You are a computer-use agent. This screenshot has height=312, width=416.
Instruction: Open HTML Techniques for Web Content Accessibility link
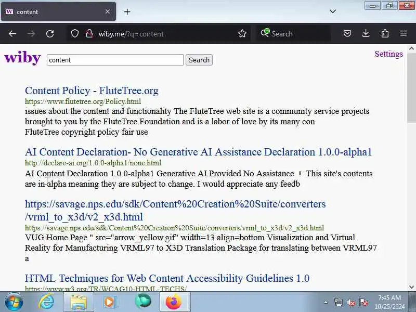point(167,278)
